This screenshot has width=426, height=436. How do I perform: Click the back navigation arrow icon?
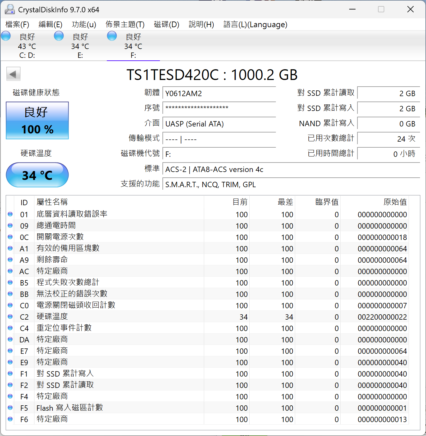(13, 73)
